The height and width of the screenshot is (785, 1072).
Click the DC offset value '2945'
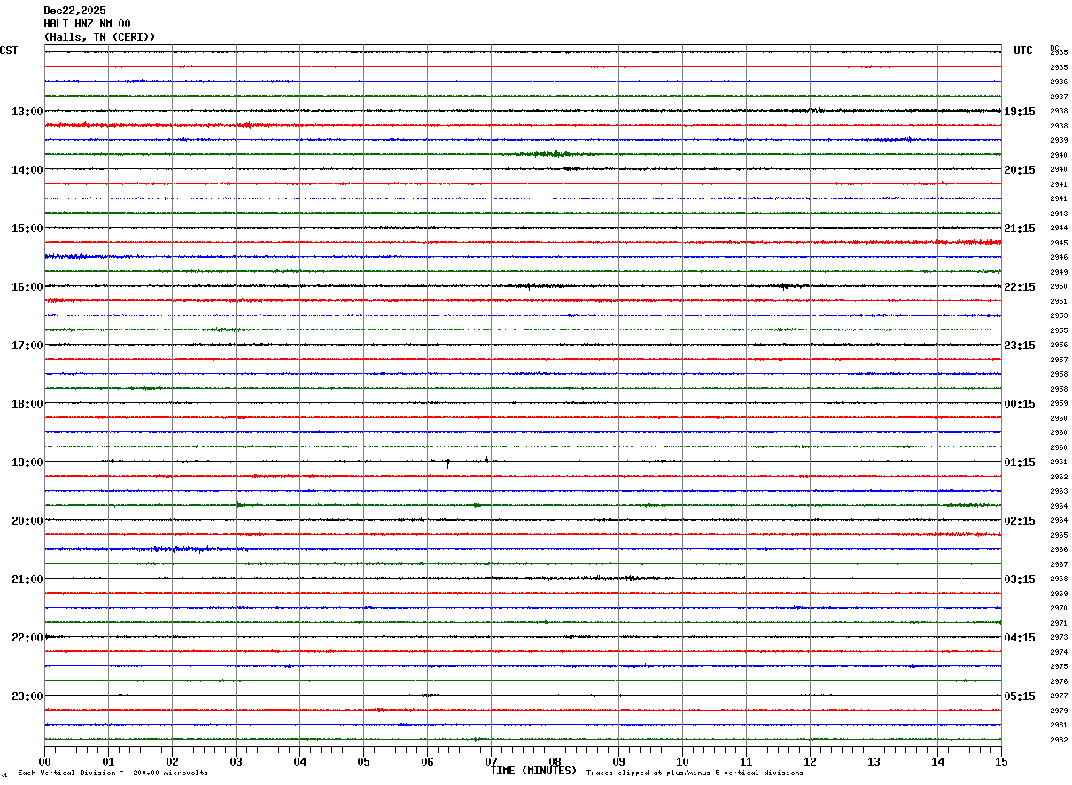[1059, 243]
